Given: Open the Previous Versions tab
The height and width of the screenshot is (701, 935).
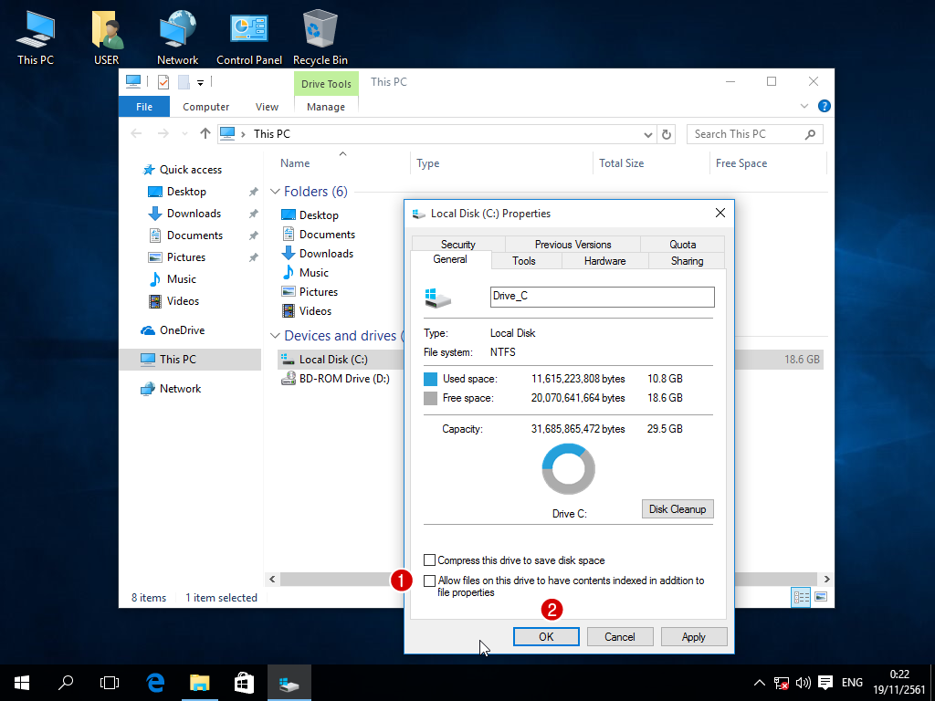Looking at the screenshot, I should pos(573,245).
